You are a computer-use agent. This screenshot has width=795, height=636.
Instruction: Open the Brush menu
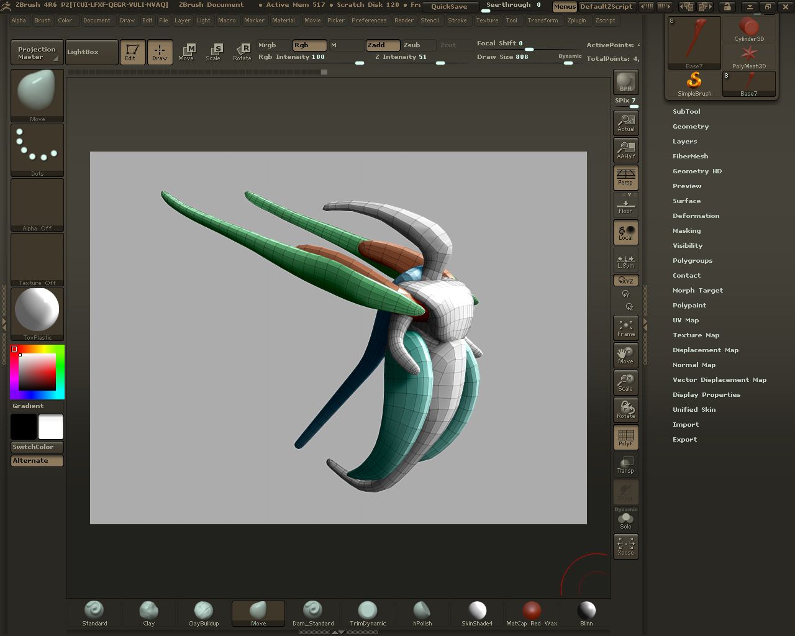pos(42,20)
